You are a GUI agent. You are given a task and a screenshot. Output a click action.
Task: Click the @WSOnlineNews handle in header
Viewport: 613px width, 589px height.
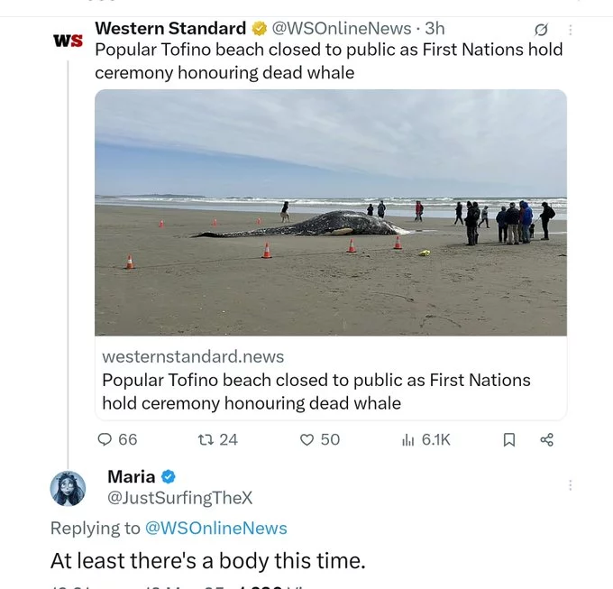342,28
